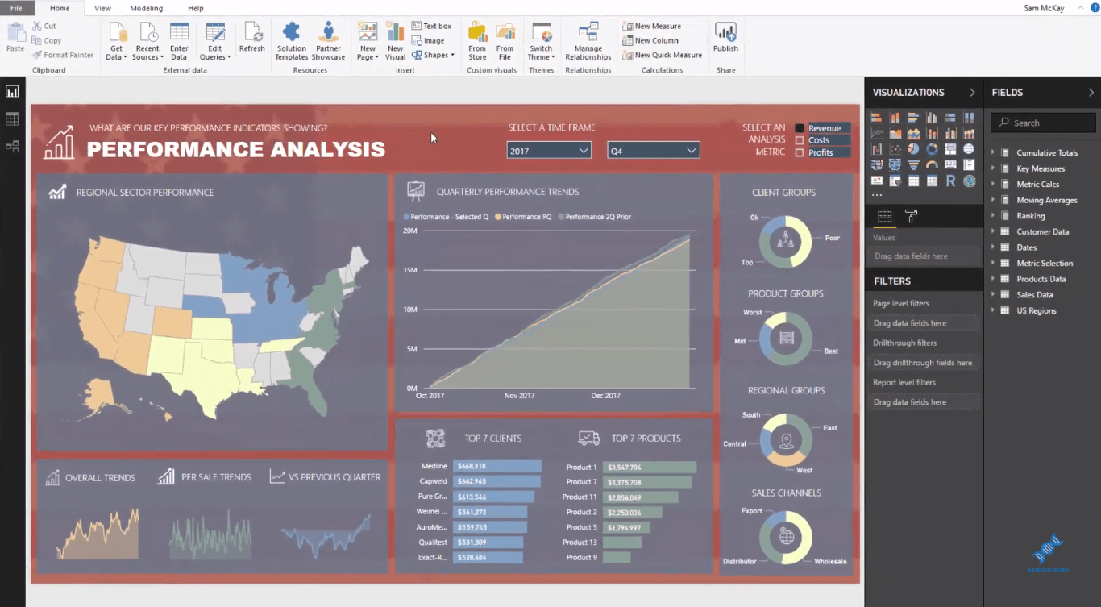The height and width of the screenshot is (607, 1101).
Task: Select the stacked column chart visual
Action: (x=895, y=118)
